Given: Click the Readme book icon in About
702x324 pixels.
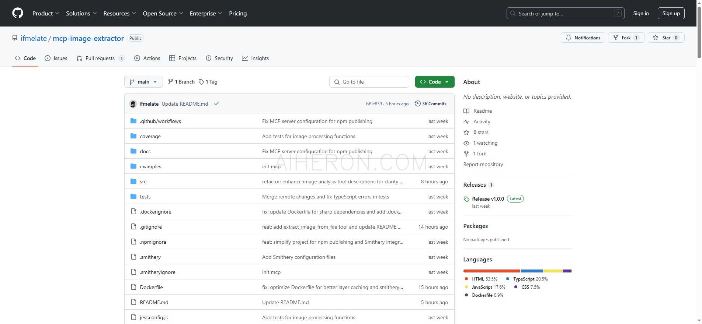Looking at the screenshot, I should click(466, 111).
